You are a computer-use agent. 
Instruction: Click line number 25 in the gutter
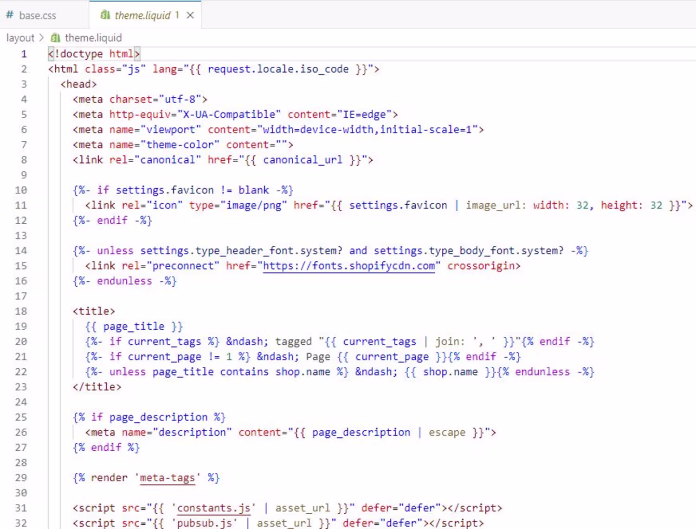point(21,417)
